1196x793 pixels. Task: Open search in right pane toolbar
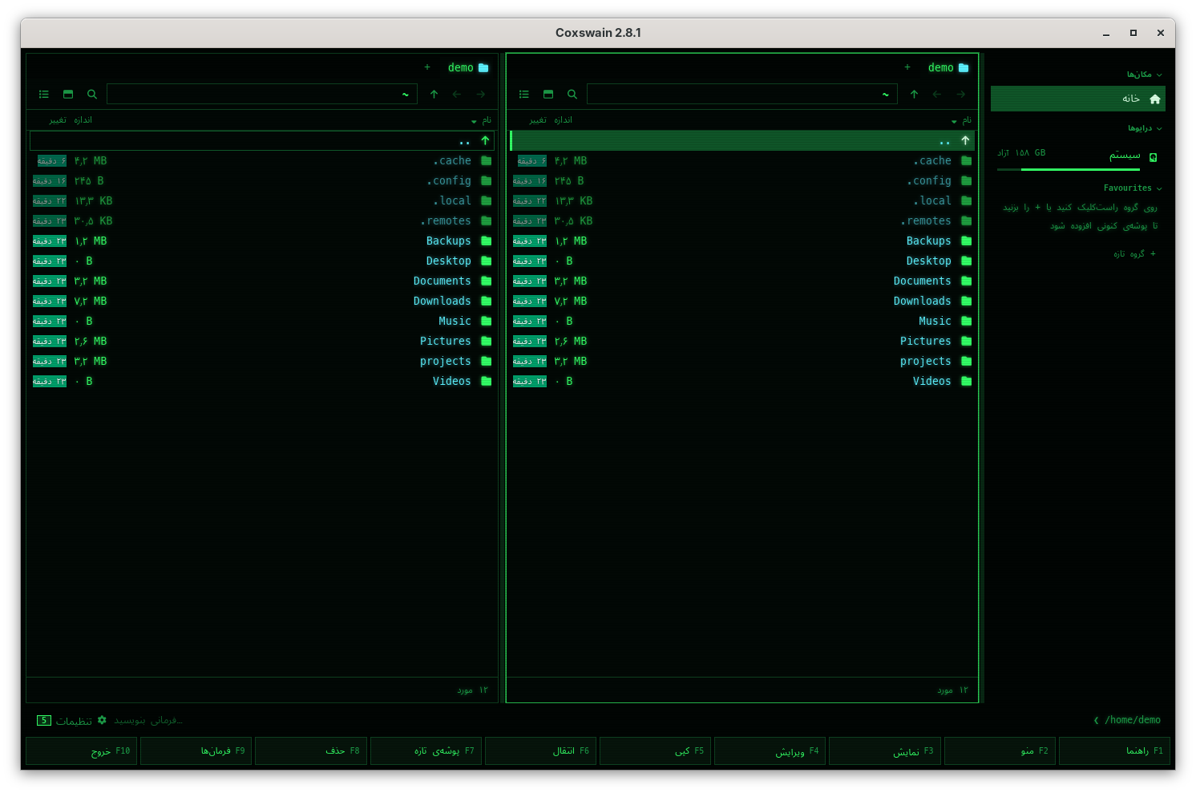[572, 95]
